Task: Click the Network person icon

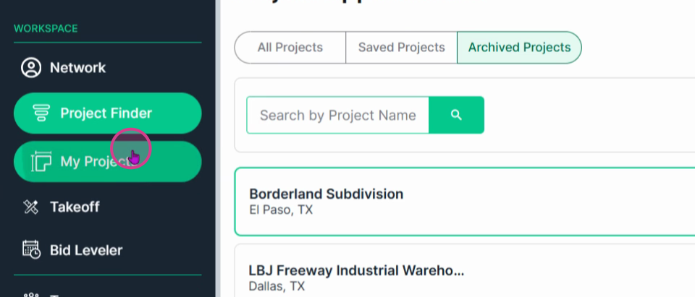Action: (x=31, y=68)
